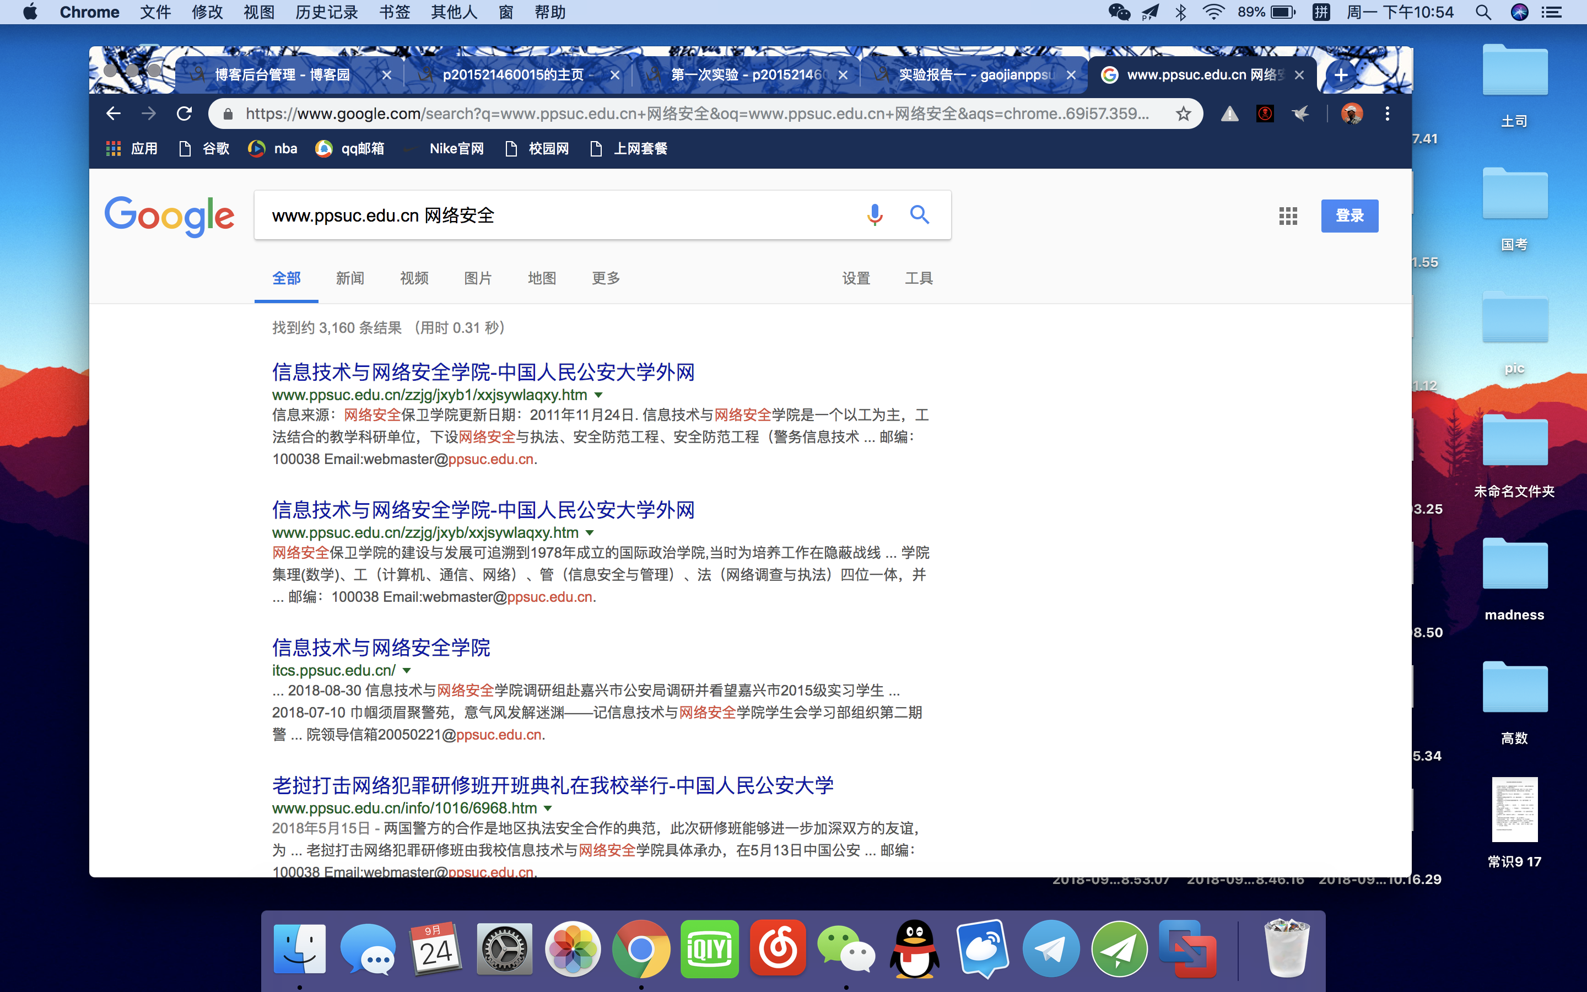Screen dimensions: 1587x992
Task: Open the 更多 search filter menu
Action: (x=606, y=278)
